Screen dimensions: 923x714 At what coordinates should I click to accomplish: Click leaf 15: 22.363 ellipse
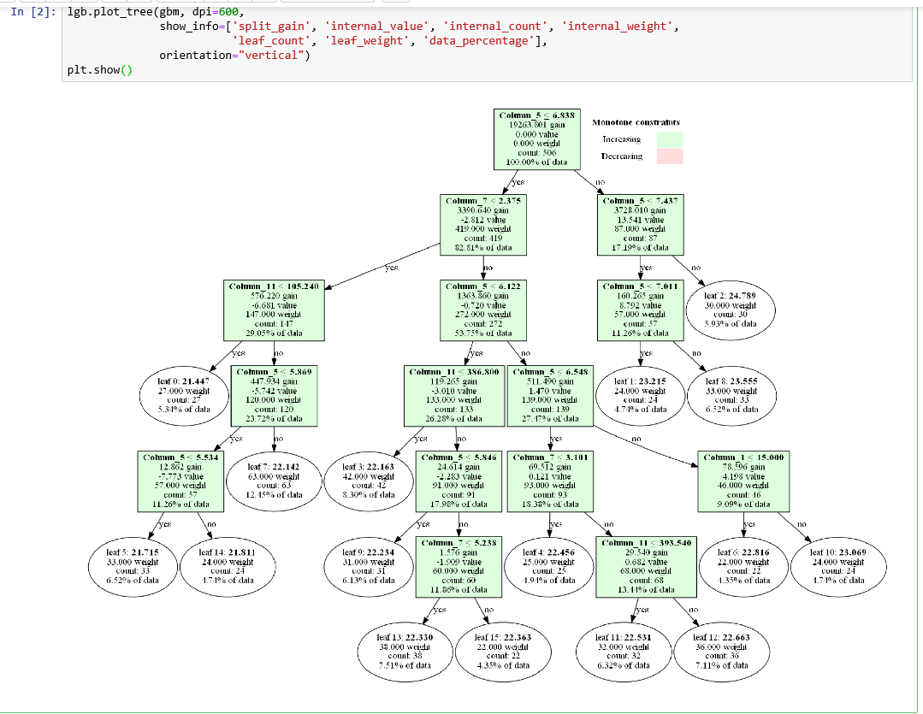(503, 652)
